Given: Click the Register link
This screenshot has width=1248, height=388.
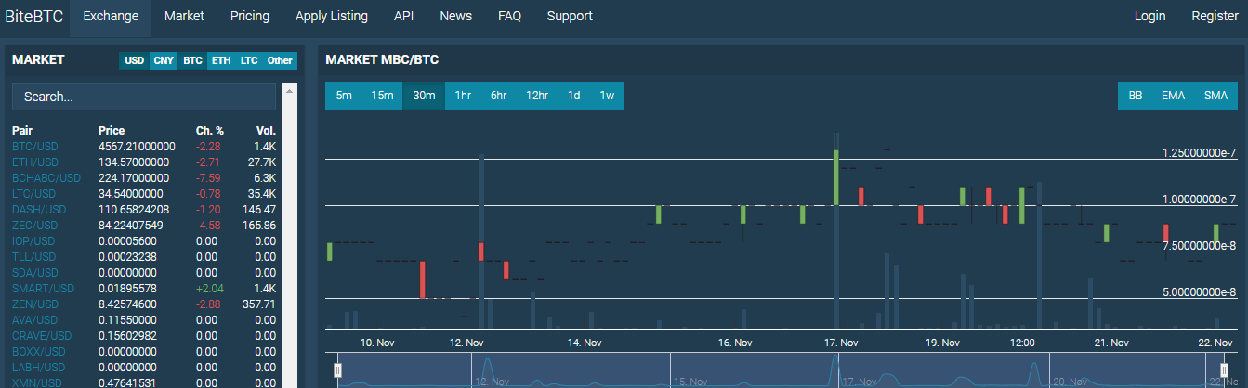Looking at the screenshot, I should (x=1215, y=16).
